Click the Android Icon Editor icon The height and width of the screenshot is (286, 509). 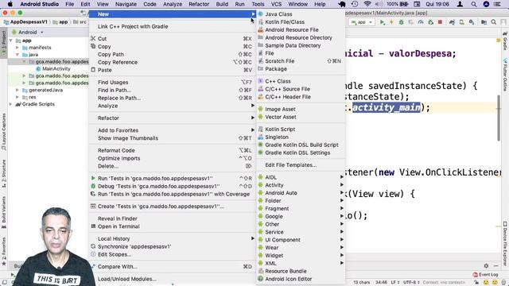[x=260, y=279]
